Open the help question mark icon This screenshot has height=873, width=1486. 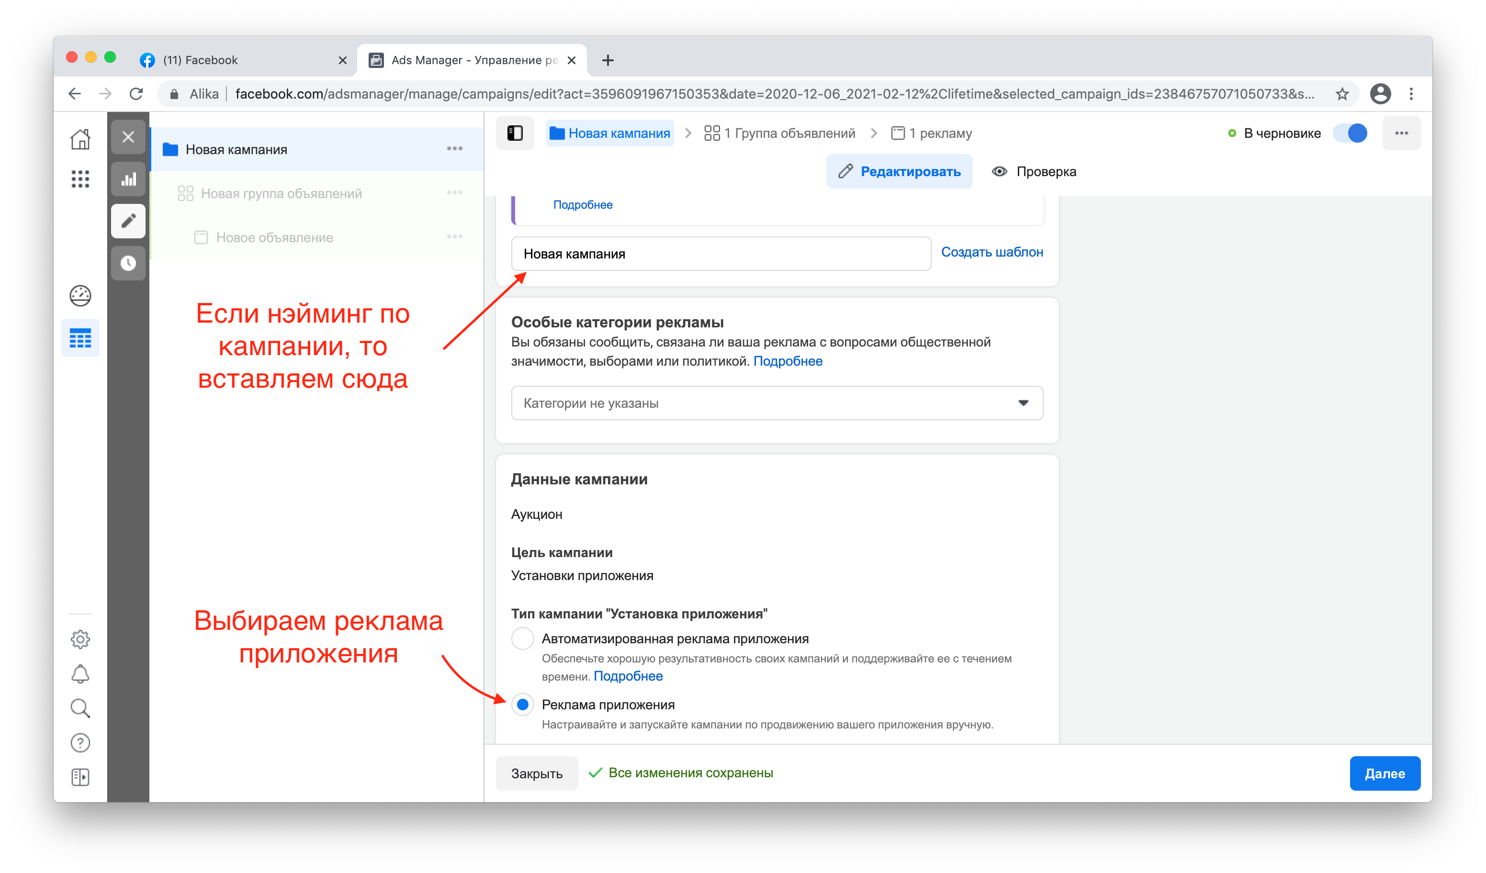click(80, 743)
